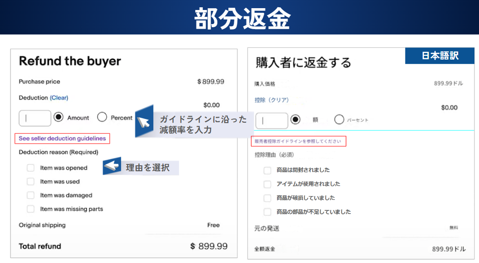Select the パーセント radio button
This screenshot has width=479, height=263.
click(x=339, y=119)
